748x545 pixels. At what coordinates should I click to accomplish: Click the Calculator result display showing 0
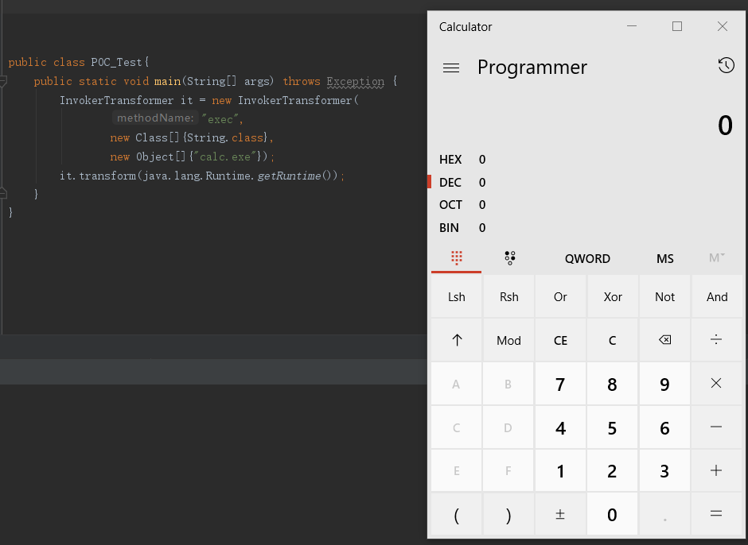[x=725, y=126]
